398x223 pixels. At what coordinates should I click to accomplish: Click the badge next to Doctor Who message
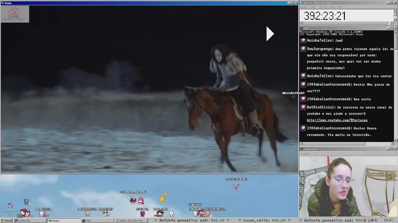(303, 84)
